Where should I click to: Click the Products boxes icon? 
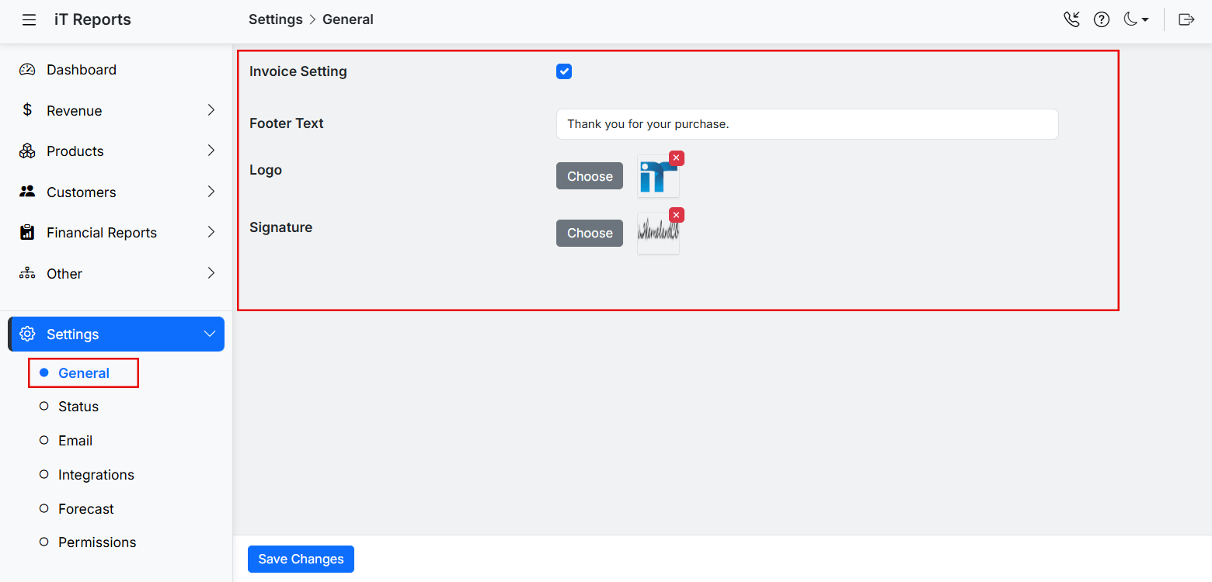coord(27,151)
